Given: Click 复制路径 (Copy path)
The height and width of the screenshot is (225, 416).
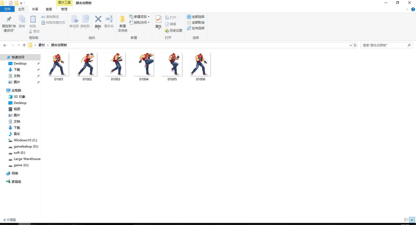Looking at the screenshot, I should coord(50,17).
